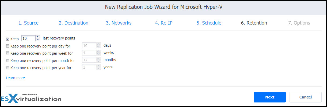The height and width of the screenshot is (107, 327).
Task: Select the 7. Options step
Action: pyautogui.click(x=299, y=23)
